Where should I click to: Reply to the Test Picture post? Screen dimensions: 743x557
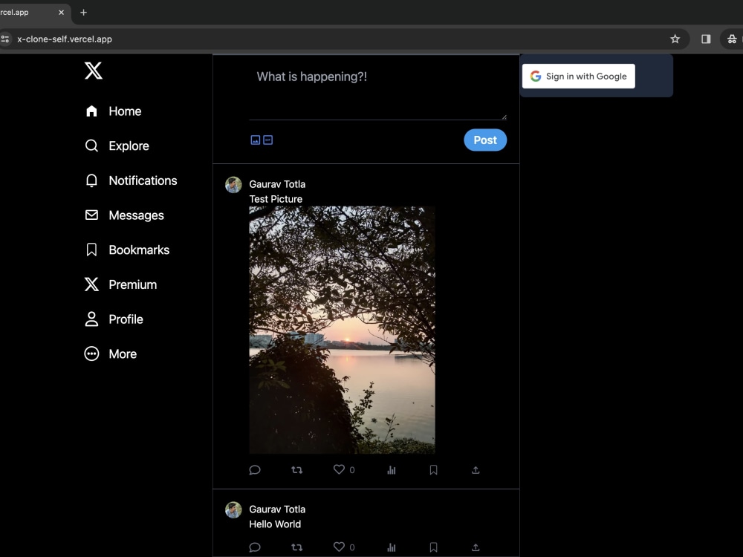click(x=255, y=470)
